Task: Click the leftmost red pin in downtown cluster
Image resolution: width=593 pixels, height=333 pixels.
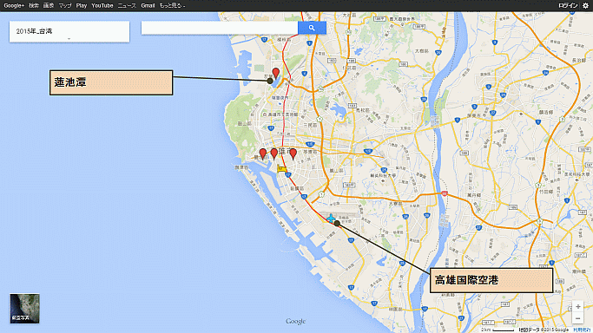Action: click(263, 154)
